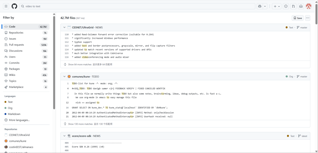This screenshot has width=318, height=153.
Task: Click '42.7M files' result count
Action: click(68, 18)
